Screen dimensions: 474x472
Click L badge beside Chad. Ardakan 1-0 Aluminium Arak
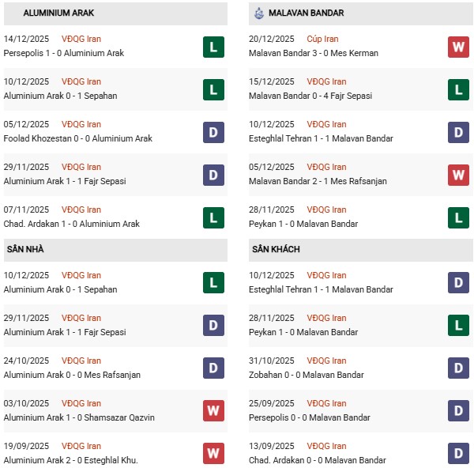point(213,217)
